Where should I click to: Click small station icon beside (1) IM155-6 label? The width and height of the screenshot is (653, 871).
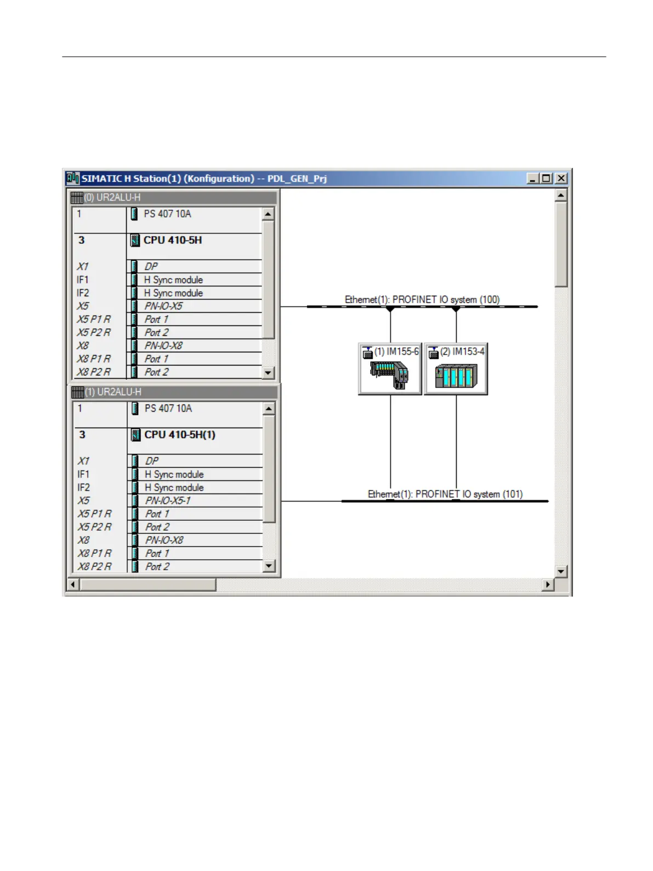368,352
